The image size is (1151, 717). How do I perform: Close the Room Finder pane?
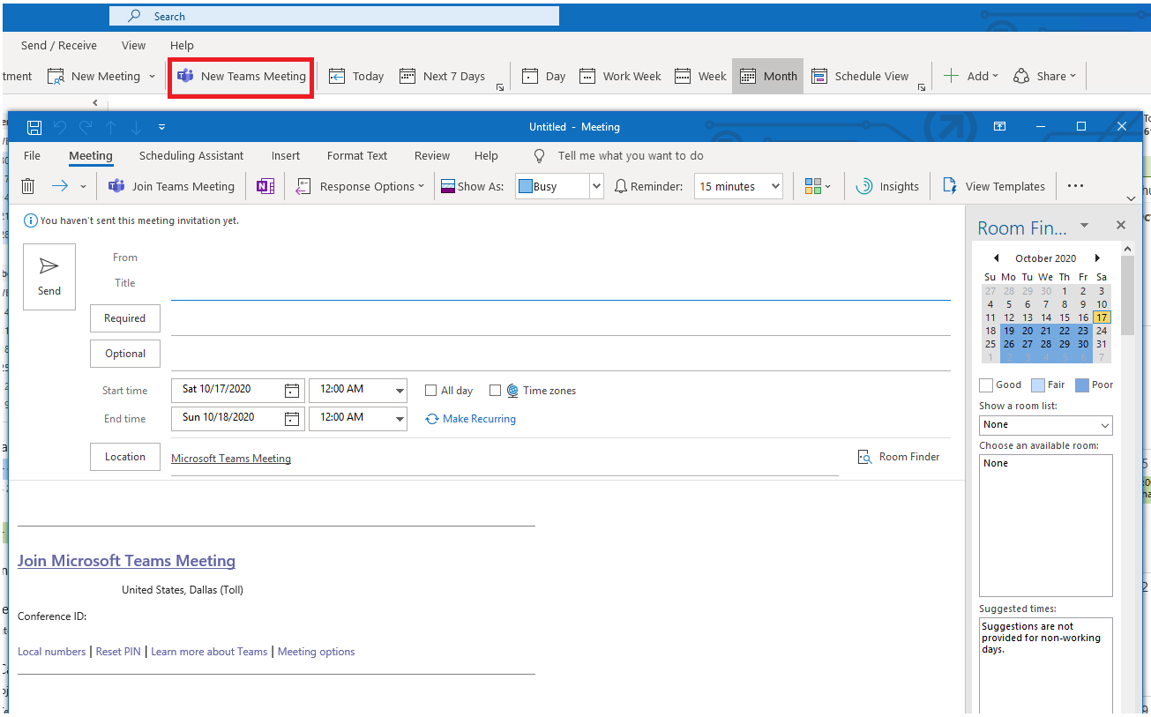1121,226
